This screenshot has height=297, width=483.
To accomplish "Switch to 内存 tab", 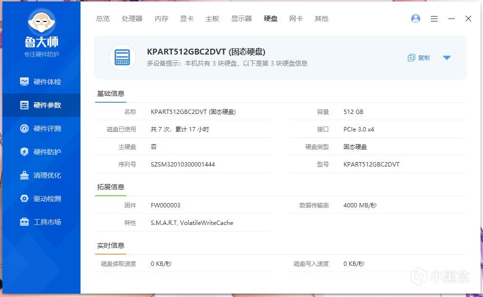I will [161, 19].
